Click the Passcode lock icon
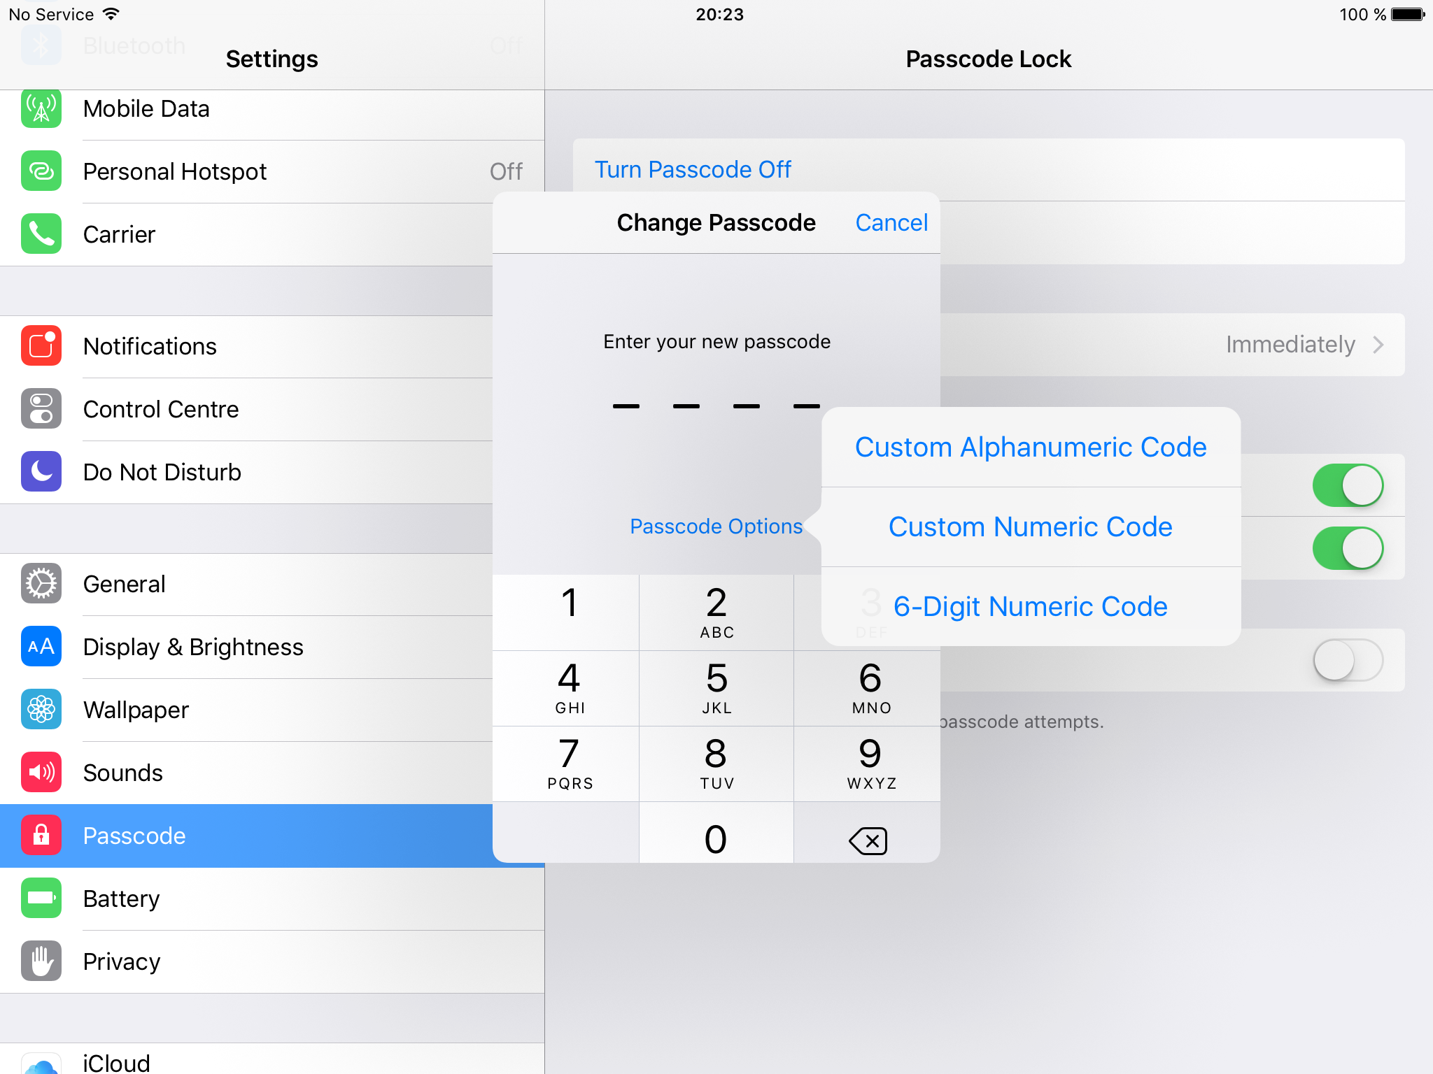Image resolution: width=1433 pixels, height=1074 pixels. tap(39, 835)
